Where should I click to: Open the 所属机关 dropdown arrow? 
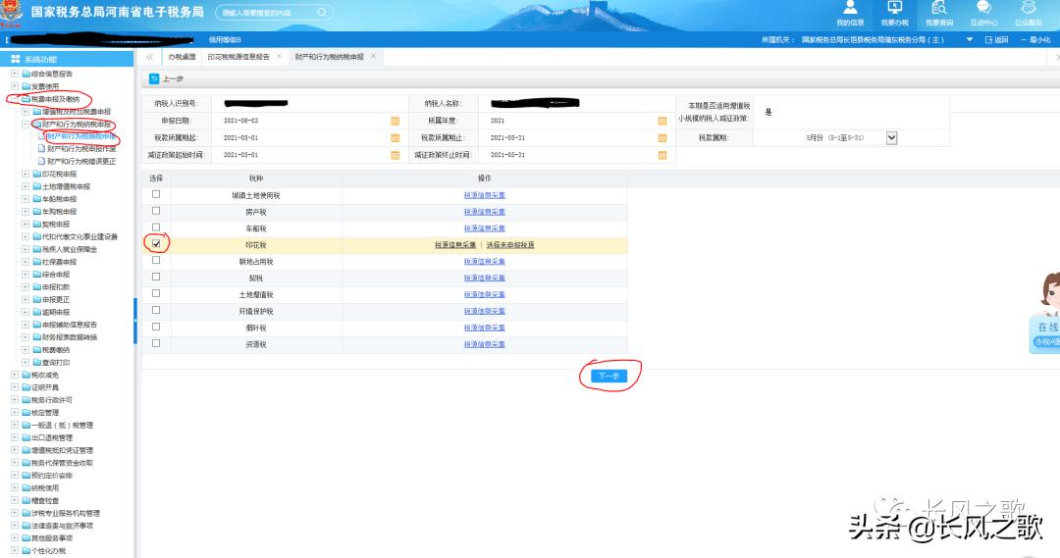click(x=970, y=40)
